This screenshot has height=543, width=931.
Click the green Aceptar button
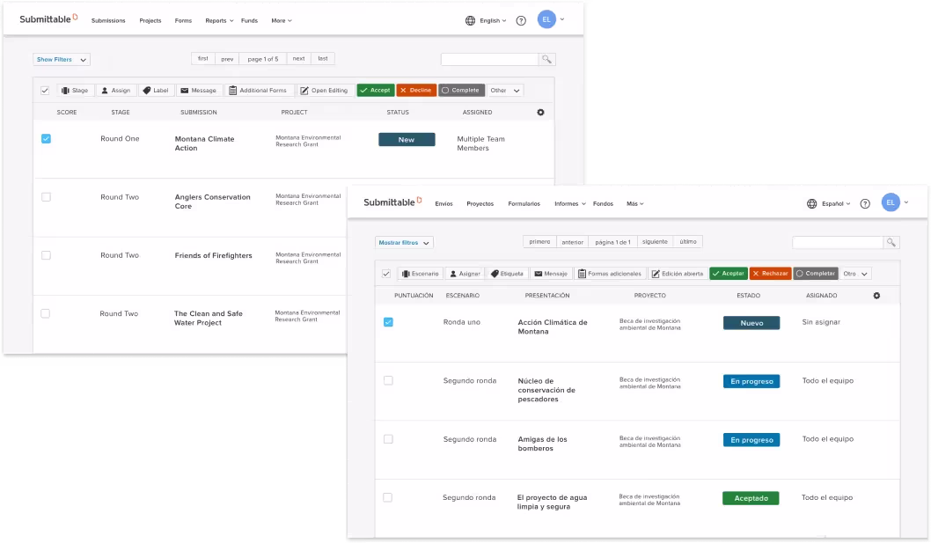coord(729,274)
